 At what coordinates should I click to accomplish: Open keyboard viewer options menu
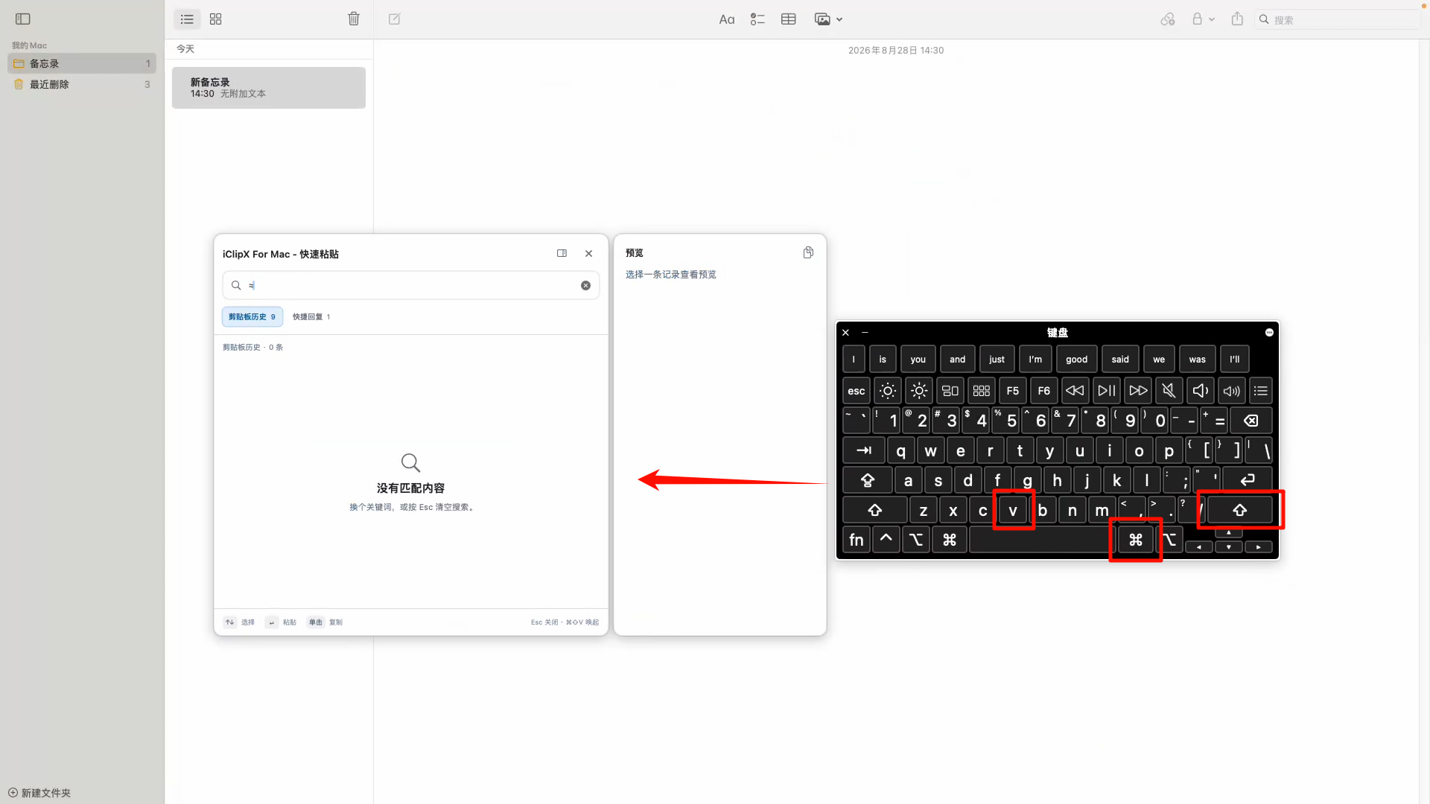pos(1269,333)
